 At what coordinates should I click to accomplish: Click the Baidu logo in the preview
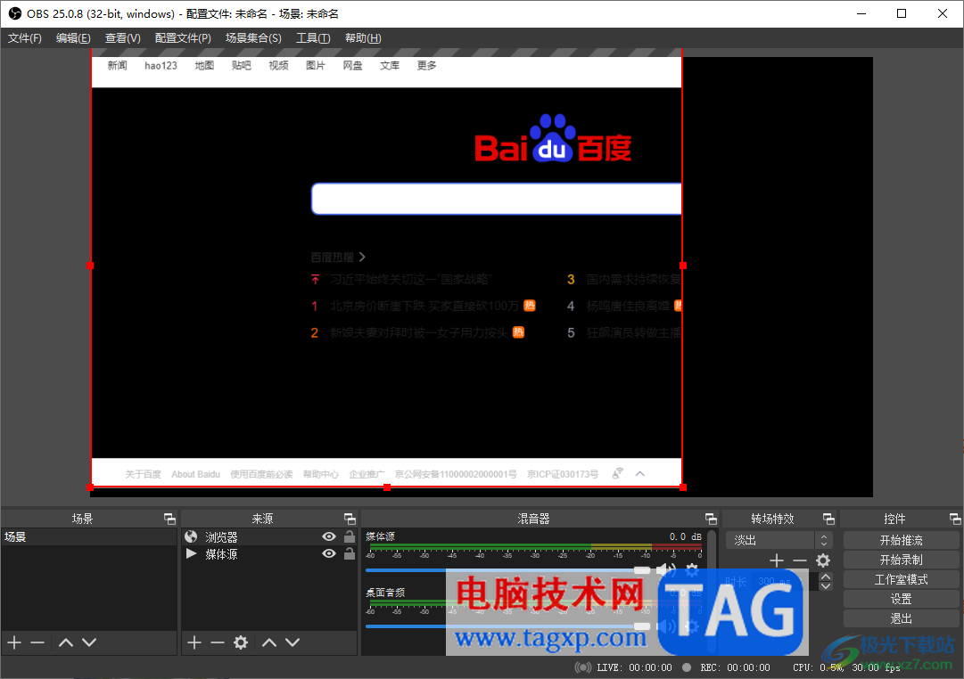click(x=553, y=139)
